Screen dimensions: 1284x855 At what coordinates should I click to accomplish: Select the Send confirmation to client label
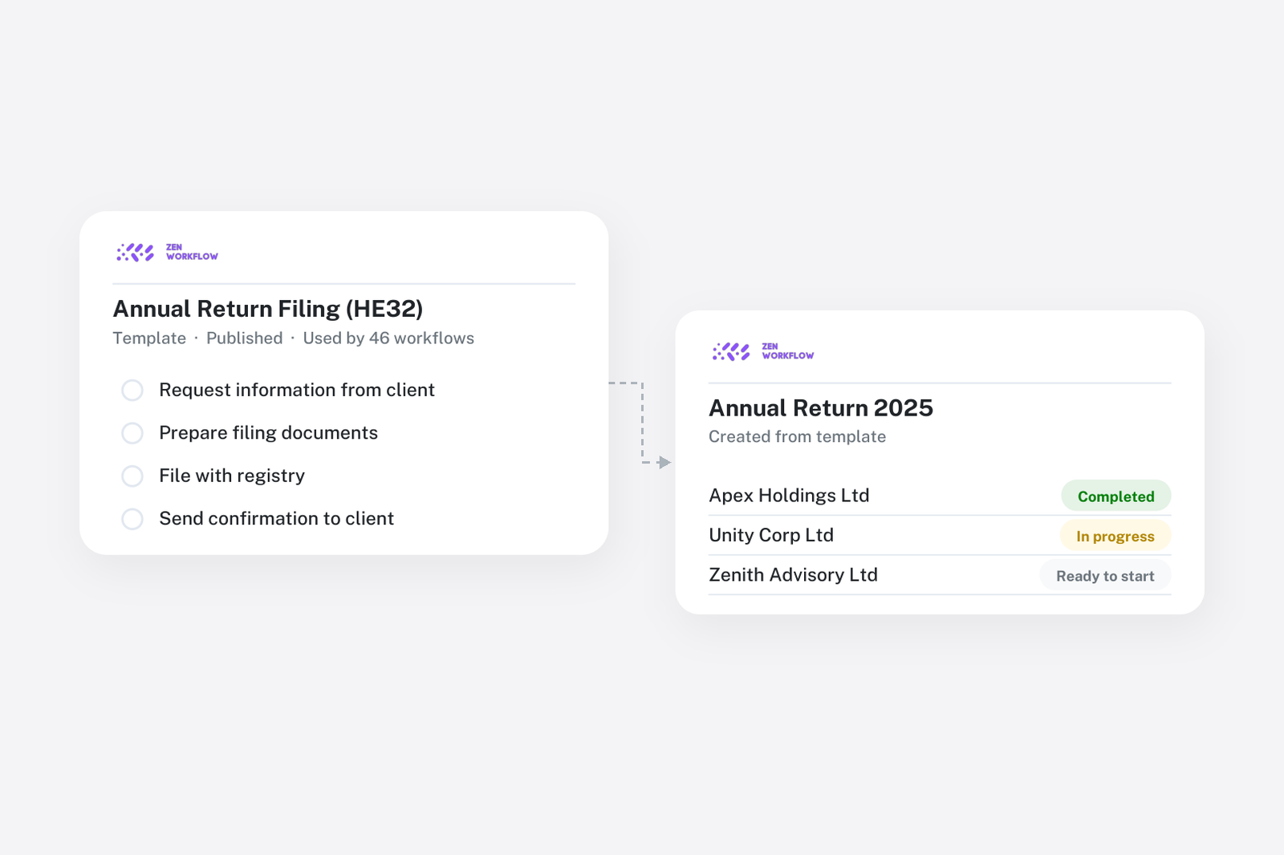pos(276,519)
